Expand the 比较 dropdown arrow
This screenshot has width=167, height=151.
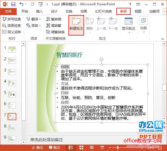coord(144,32)
